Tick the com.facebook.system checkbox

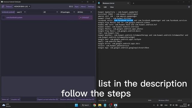pyautogui.click(x=4, y=17)
